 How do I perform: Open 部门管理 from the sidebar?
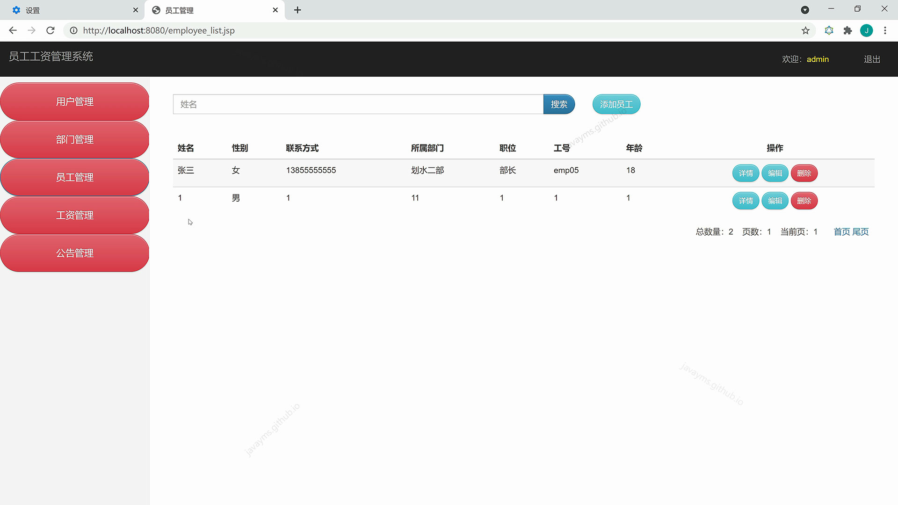(75, 139)
